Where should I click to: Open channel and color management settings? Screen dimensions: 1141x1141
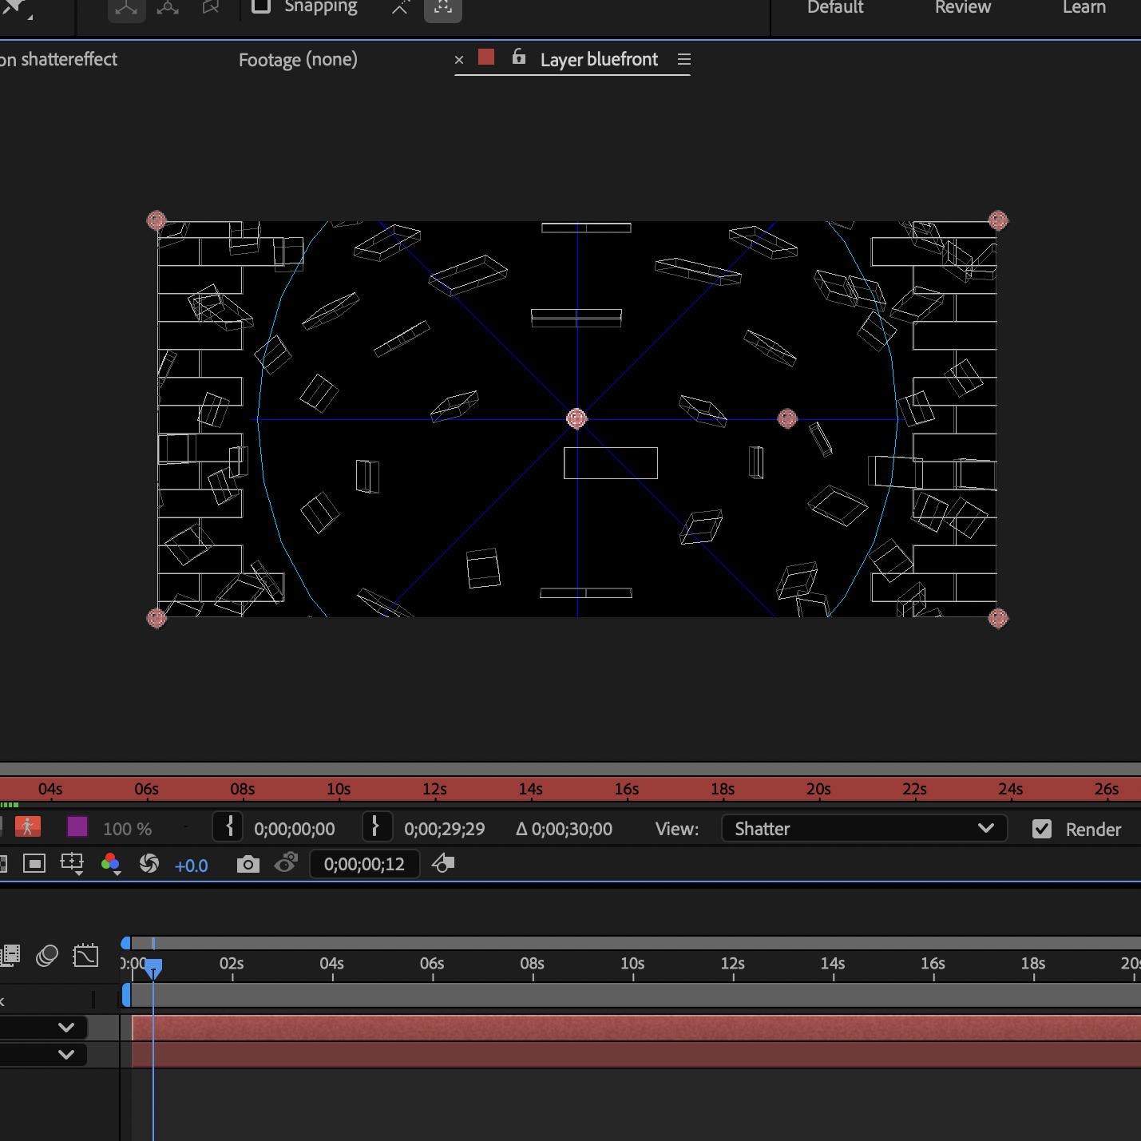click(111, 864)
